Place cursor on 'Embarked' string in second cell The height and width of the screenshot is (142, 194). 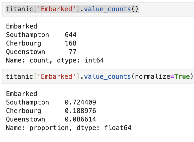click(x=56, y=76)
